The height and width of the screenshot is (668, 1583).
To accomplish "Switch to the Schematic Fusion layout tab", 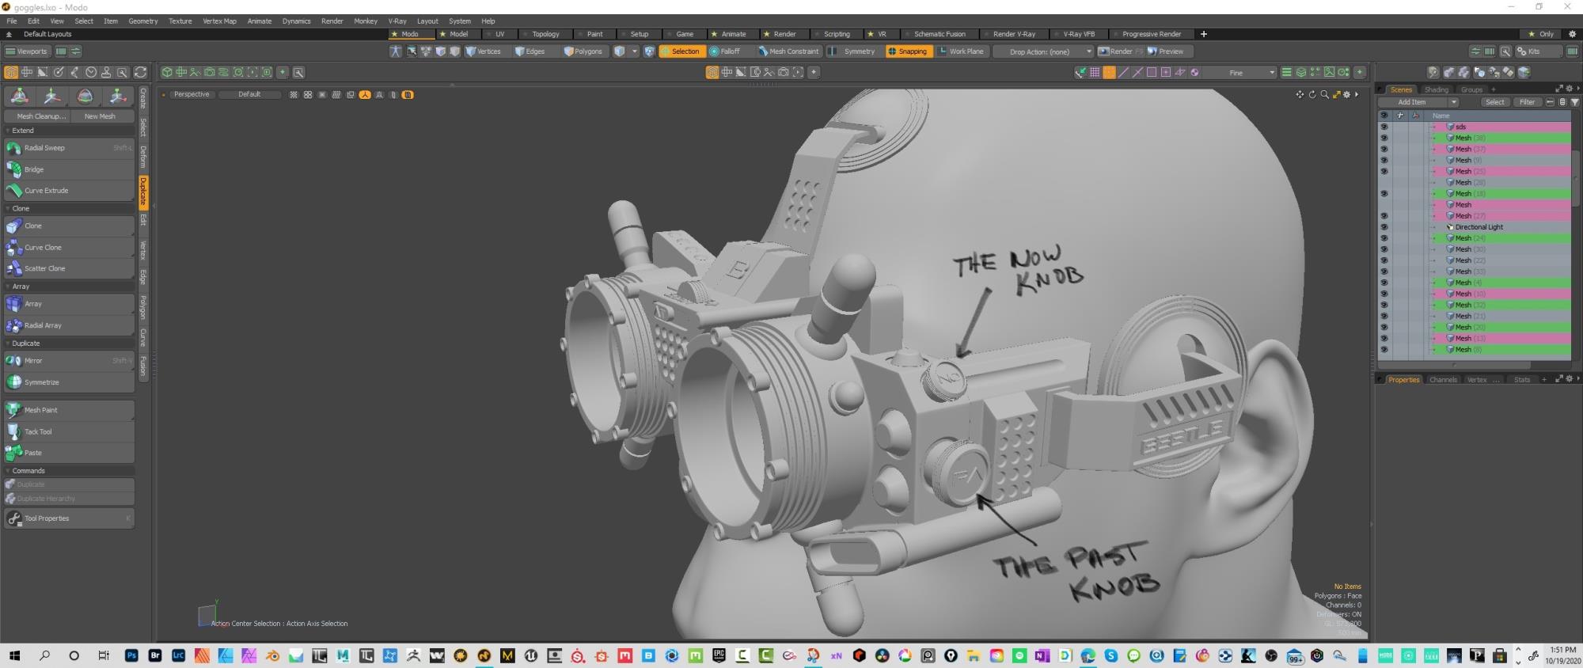I will click(940, 34).
